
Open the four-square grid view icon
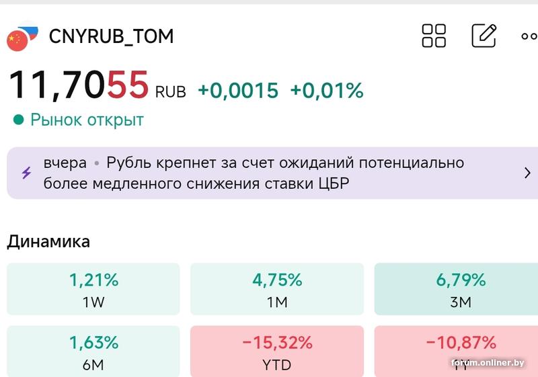(x=434, y=36)
